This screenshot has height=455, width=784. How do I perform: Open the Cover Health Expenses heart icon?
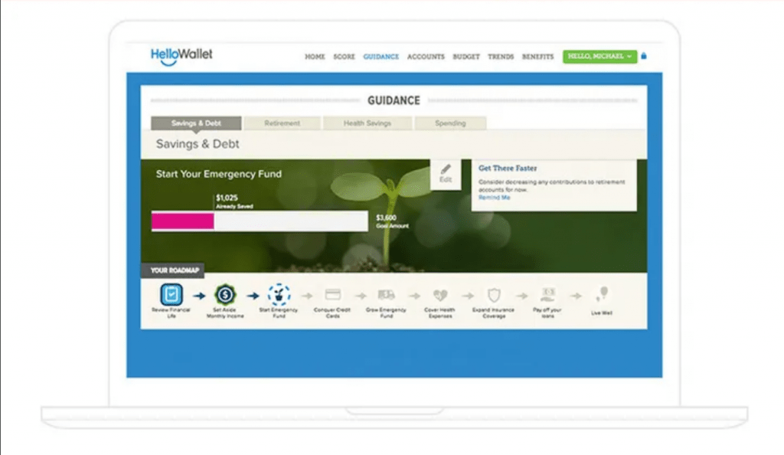[x=440, y=294]
